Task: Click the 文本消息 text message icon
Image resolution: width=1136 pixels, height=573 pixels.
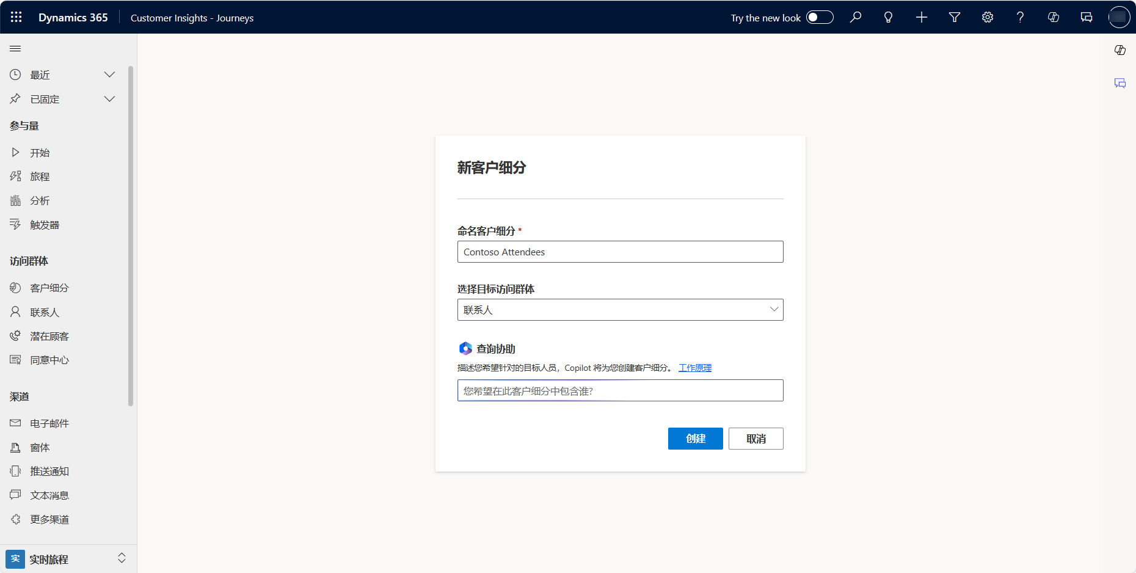Action: [x=15, y=495]
